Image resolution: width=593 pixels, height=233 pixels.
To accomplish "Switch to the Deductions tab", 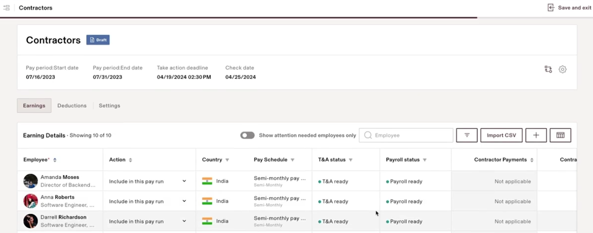I will 72,106.
